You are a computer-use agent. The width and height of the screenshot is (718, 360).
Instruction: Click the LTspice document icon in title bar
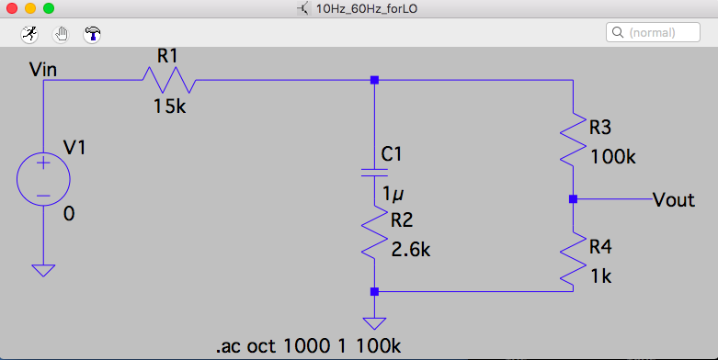303,8
